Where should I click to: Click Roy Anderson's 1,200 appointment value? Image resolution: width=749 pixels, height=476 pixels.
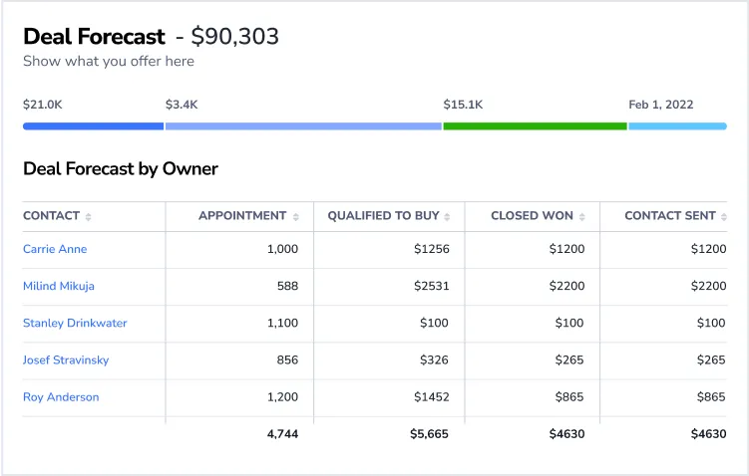click(282, 397)
